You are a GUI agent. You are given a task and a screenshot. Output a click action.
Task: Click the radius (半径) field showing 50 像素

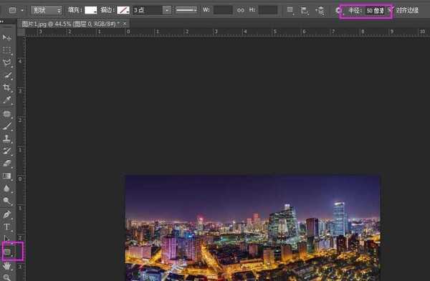[375, 11]
